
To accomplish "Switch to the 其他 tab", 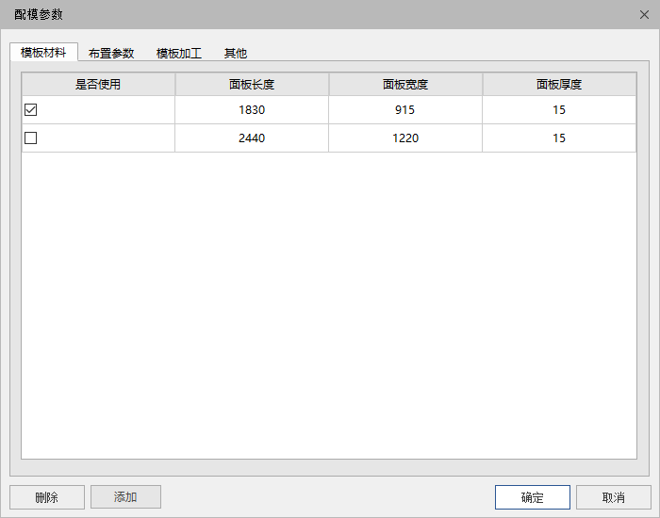I will coord(236,54).
